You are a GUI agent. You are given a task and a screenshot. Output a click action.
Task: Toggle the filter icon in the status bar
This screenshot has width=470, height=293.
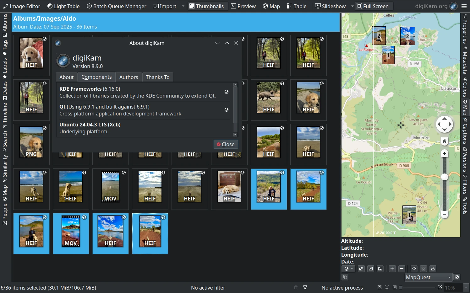pyautogui.click(x=305, y=287)
